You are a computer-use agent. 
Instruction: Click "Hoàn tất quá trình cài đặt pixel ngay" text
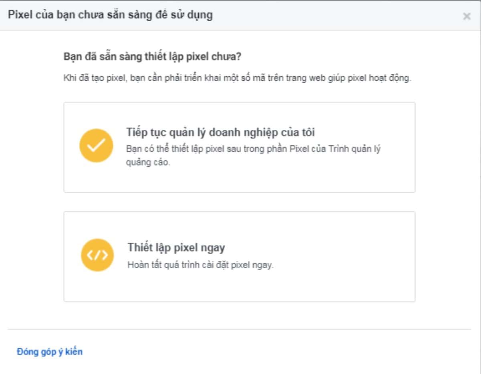tap(200, 265)
